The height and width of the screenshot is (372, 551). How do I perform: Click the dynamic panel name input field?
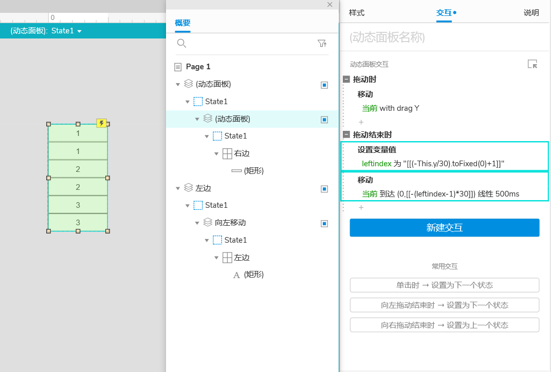point(444,37)
